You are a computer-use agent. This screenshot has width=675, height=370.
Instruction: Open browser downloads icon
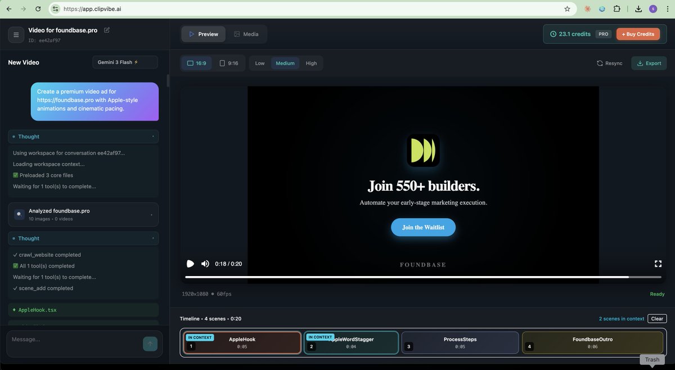[x=638, y=9]
